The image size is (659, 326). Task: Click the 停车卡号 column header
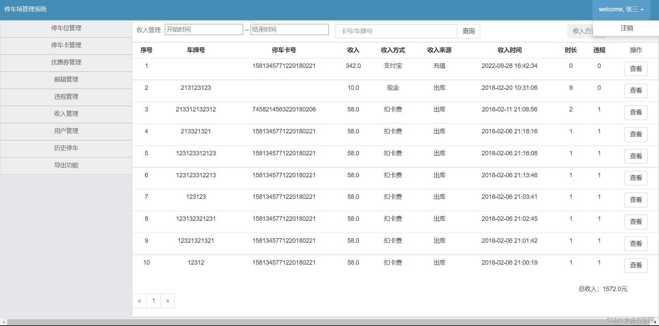click(284, 50)
